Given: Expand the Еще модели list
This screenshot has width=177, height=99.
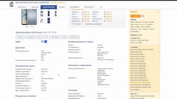Looking at the screenshot, I should tap(135, 90).
